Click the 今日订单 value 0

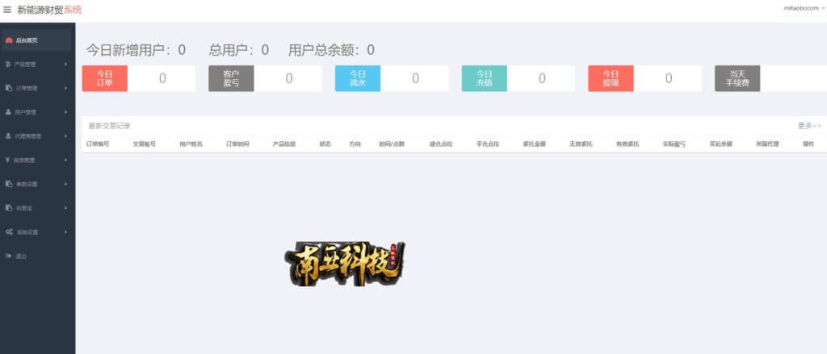coord(162,78)
